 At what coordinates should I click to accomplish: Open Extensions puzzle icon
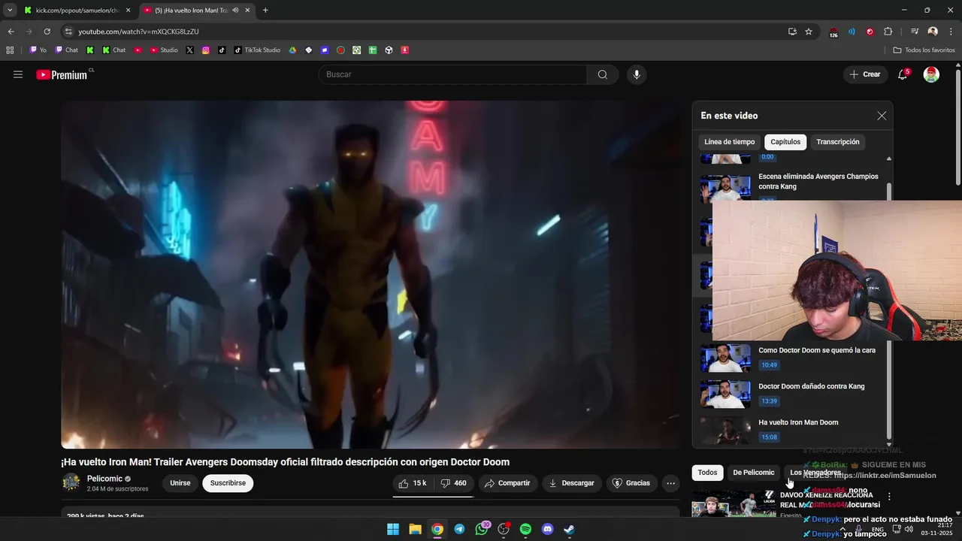pos(888,32)
